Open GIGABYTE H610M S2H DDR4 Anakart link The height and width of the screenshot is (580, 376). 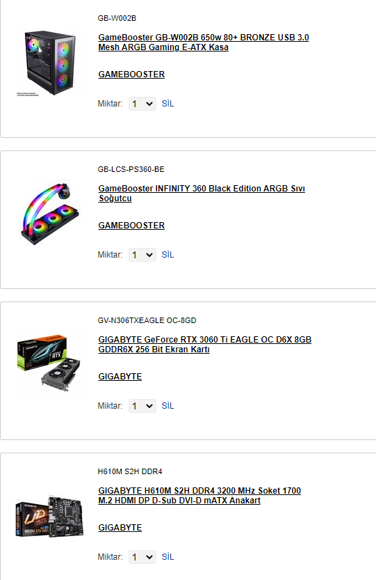[x=199, y=495]
